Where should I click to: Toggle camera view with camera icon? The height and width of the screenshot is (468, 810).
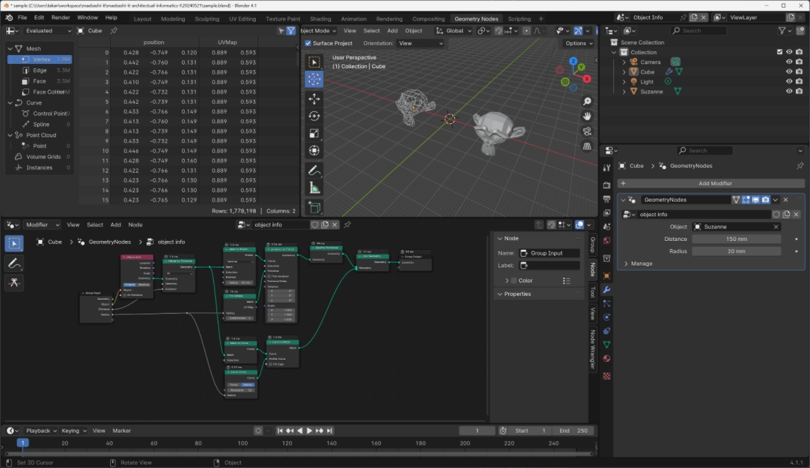(x=587, y=132)
